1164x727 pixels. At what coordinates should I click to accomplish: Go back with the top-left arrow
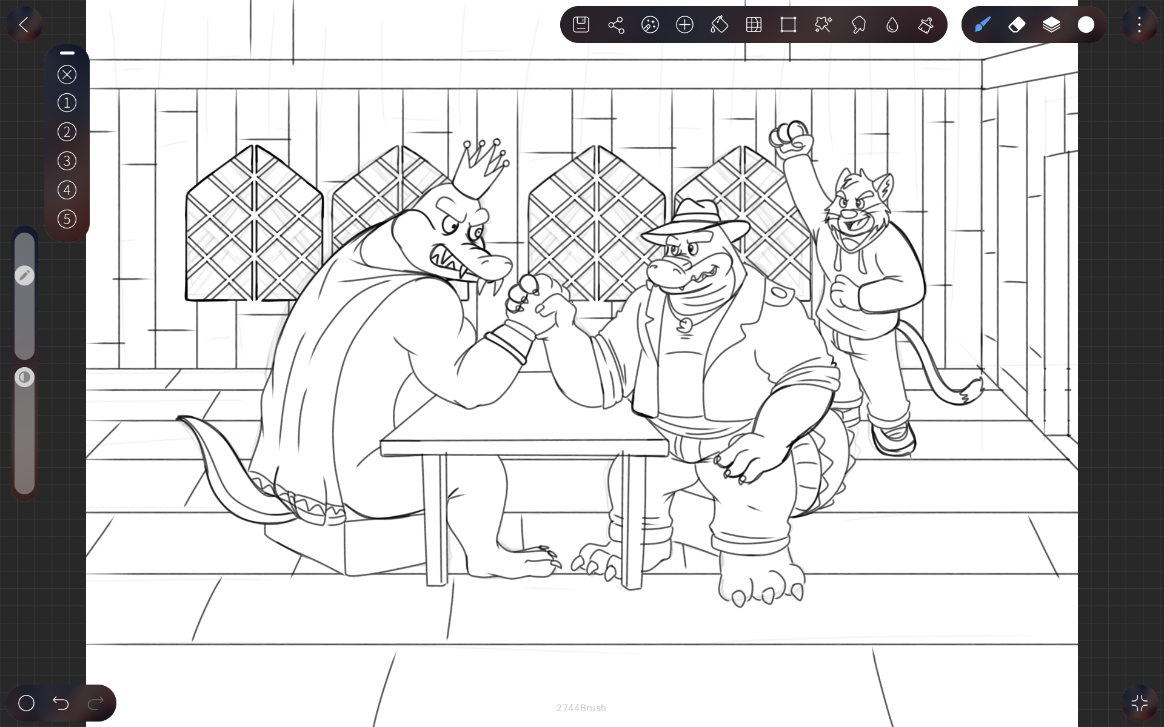click(24, 25)
